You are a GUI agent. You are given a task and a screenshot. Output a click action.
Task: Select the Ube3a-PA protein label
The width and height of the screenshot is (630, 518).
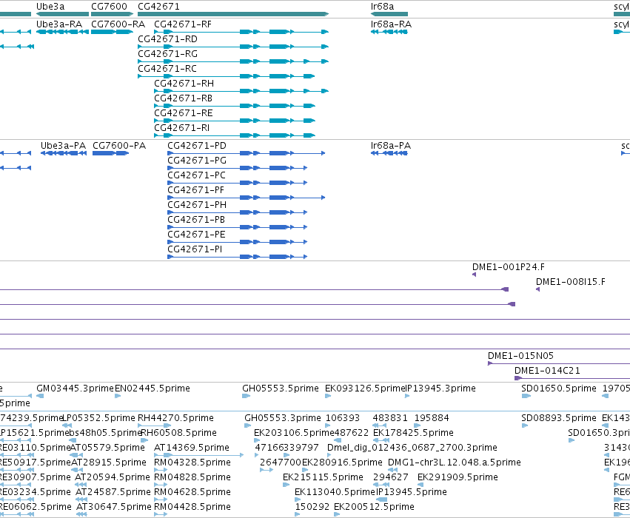click(64, 146)
